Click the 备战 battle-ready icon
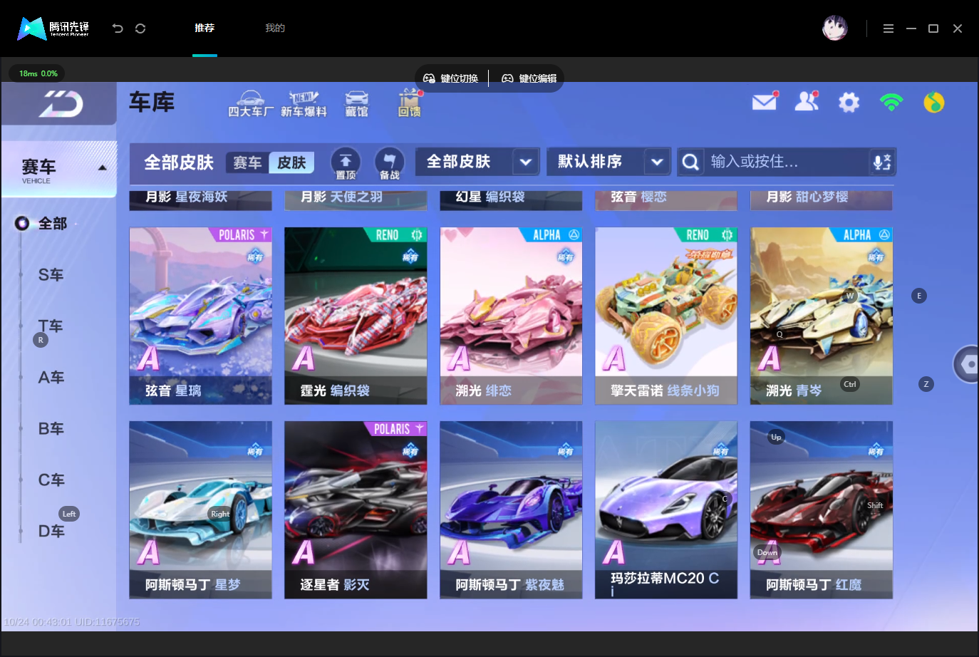979x657 pixels. [x=389, y=163]
